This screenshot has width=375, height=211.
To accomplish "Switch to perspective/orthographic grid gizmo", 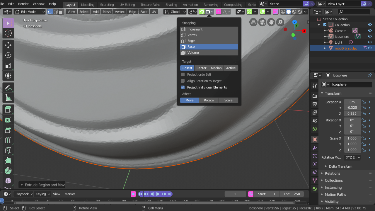I will pyautogui.click(x=253, y=22).
